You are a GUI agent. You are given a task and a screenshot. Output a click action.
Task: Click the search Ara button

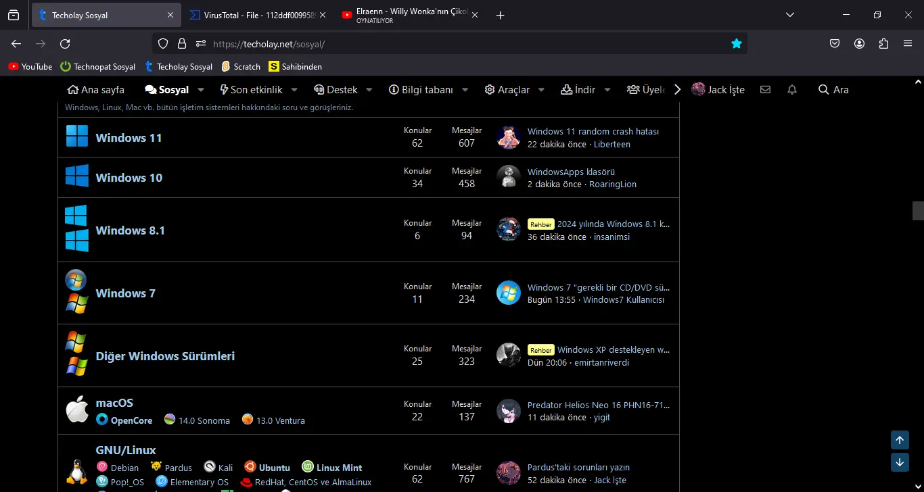[833, 90]
